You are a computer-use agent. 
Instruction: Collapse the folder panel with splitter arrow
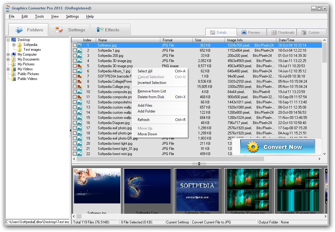tap(70, 130)
